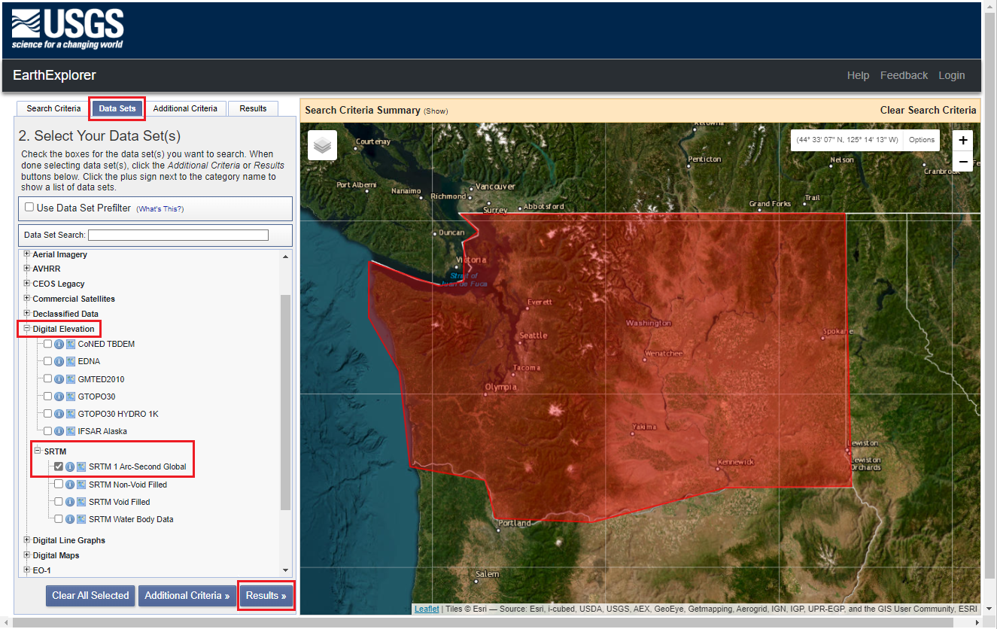Check the IFSAR Alaska data set

[x=48, y=431]
